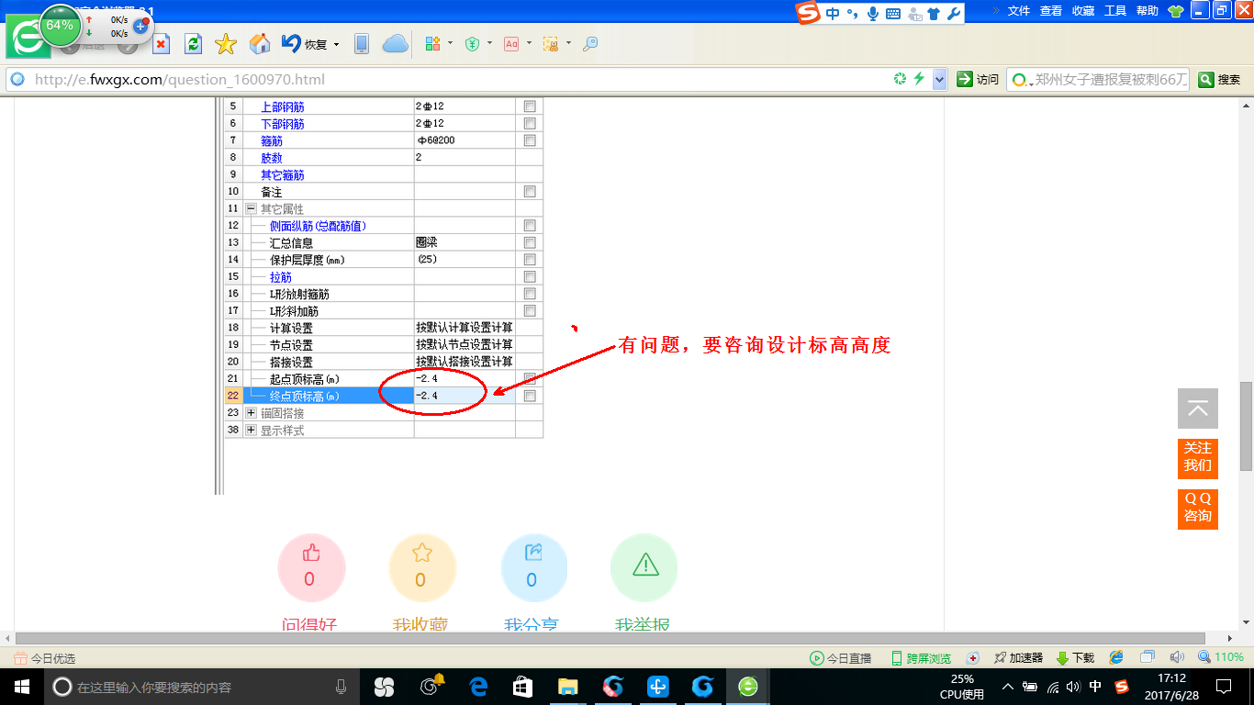This screenshot has width=1254, height=705.
Task: Expand dropdown beside green shield icon
Action: (x=489, y=44)
